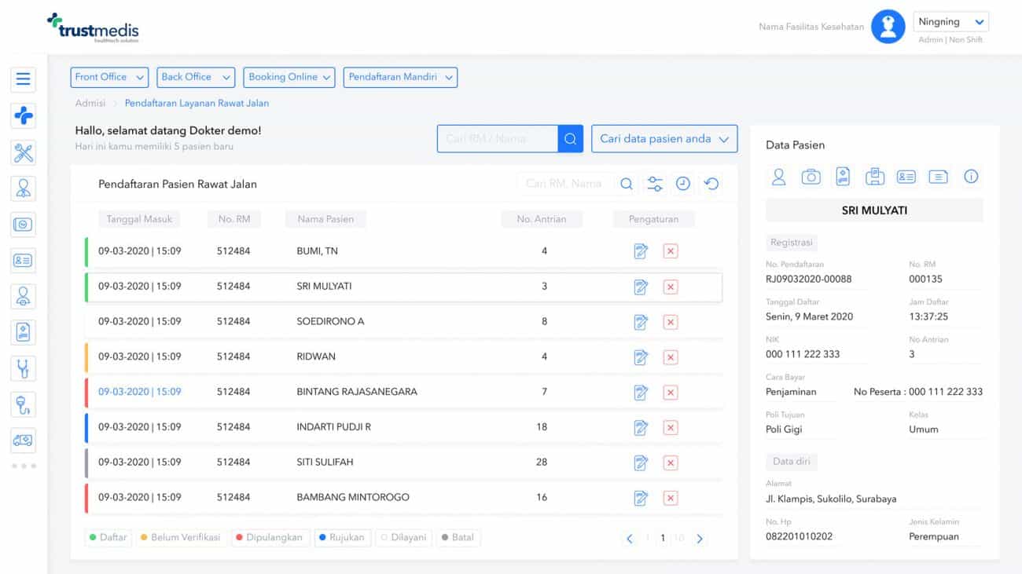Viewport: 1022px width, 574px height.
Task: Click the Pendaftaran Layanan Rawat Jalan breadcrumb
Action: click(x=197, y=103)
